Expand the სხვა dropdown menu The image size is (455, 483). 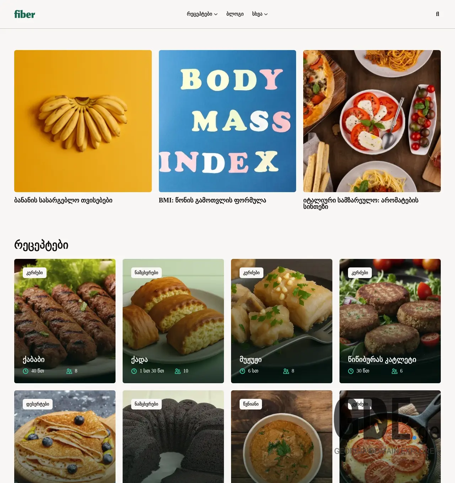click(x=259, y=14)
